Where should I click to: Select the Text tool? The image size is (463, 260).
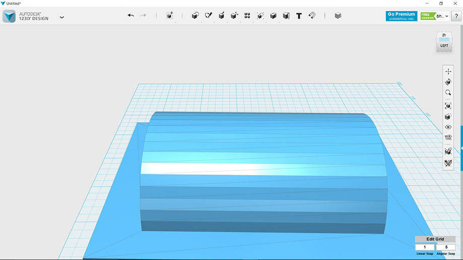point(299,16)
